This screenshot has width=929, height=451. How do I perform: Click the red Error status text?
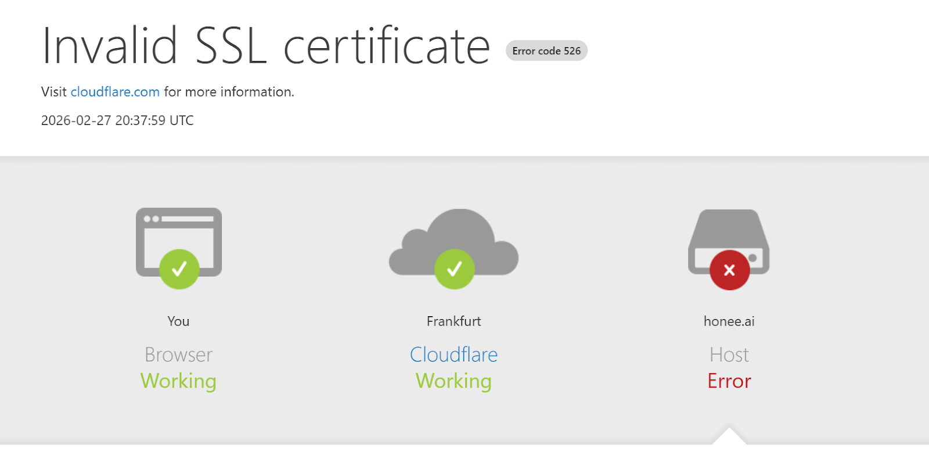pyautogui.click(x=729, y=381)
